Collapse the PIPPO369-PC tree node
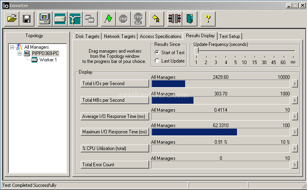 click(19, 53)
